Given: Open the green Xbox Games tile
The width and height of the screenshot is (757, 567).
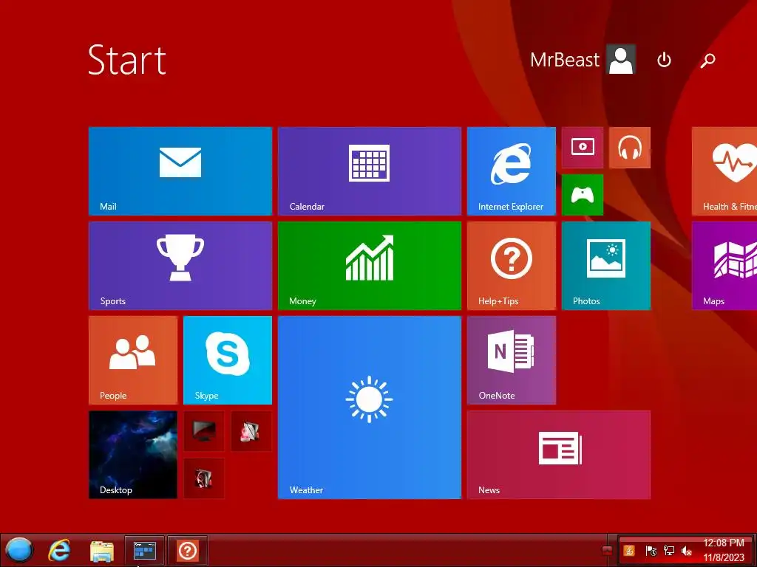Looking at the screenshot, I should pyautogui.click(x=583, y=195).
